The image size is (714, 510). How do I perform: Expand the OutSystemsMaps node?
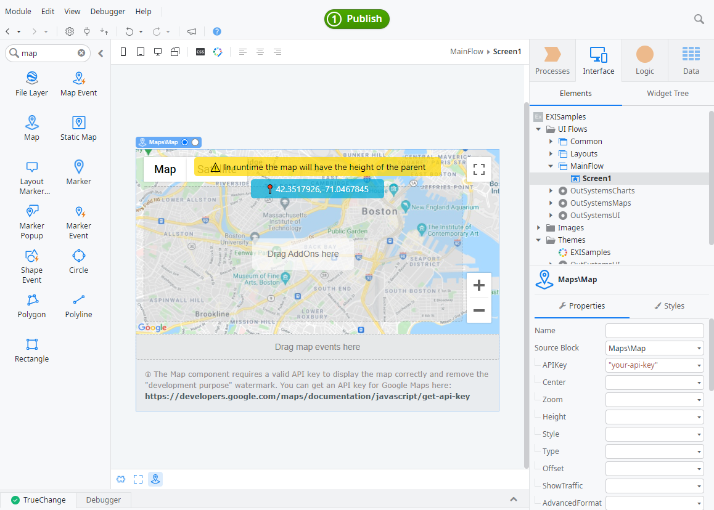(x=551, y=203)
